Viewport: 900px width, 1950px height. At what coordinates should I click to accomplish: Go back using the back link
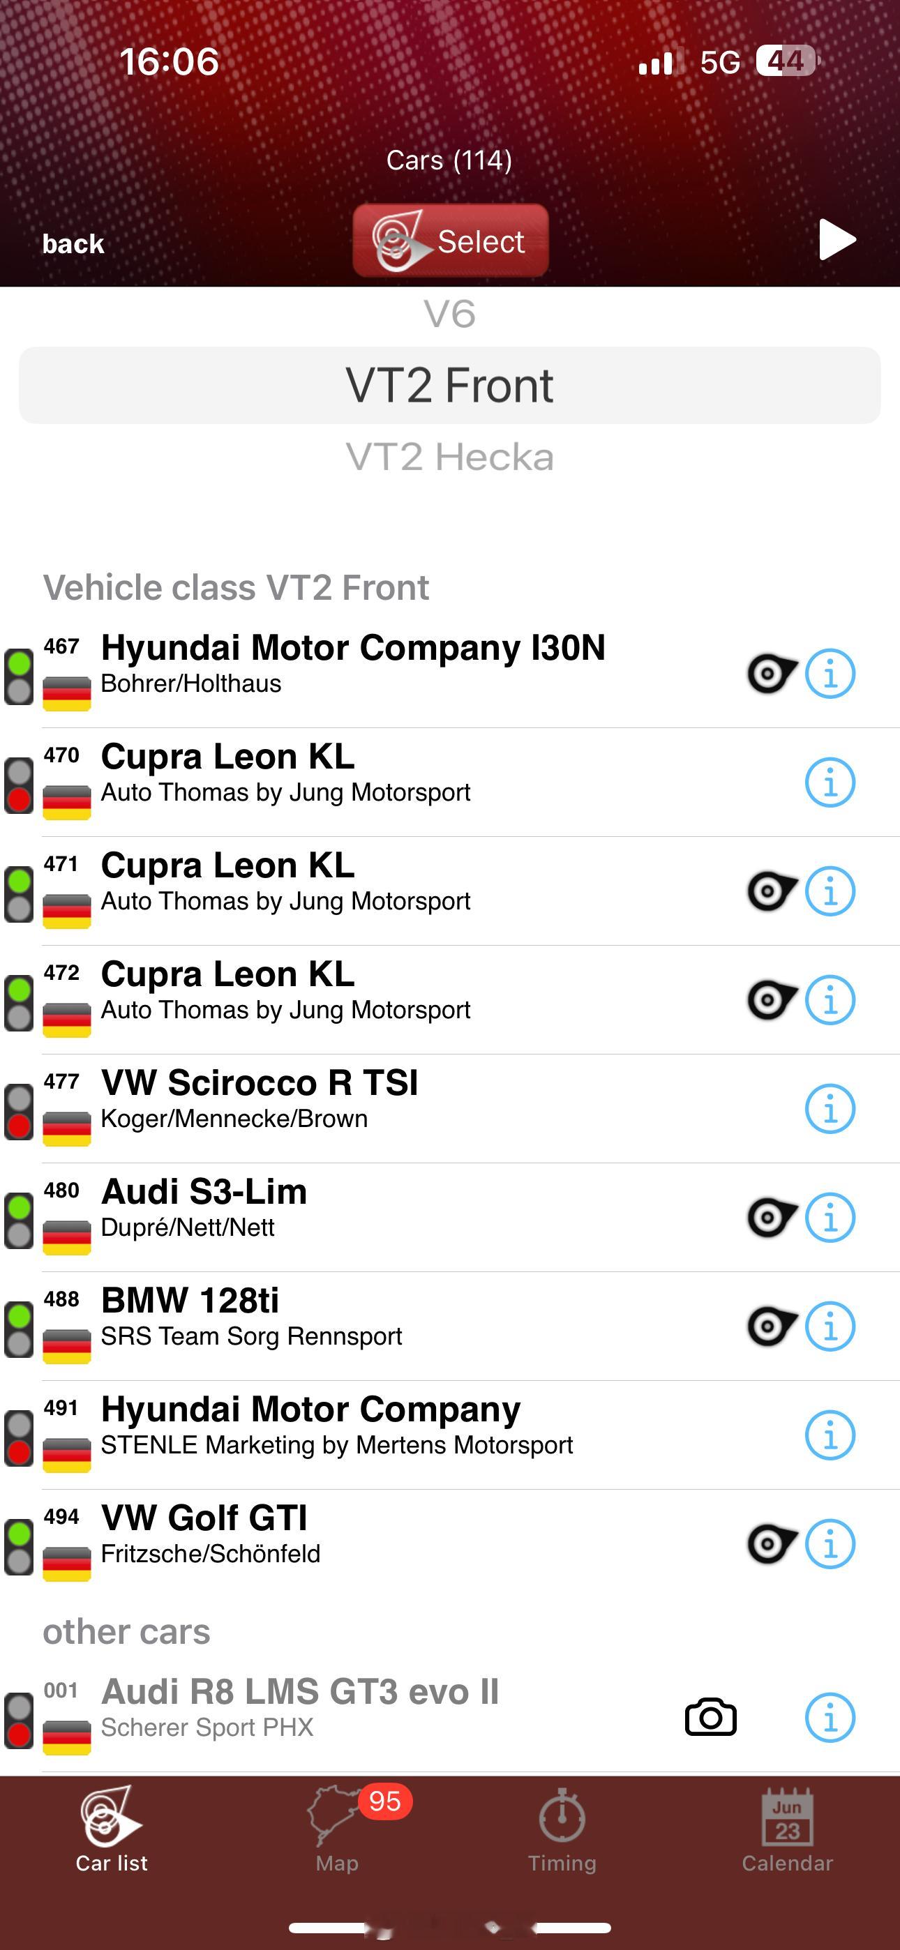(73, 244)
